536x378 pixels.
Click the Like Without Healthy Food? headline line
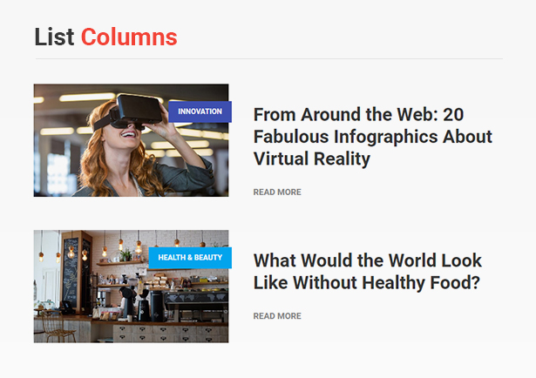coord(367,283)
